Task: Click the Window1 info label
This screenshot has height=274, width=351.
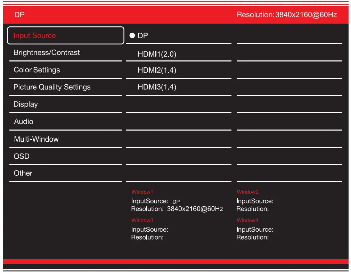Action: coord(142,192)
